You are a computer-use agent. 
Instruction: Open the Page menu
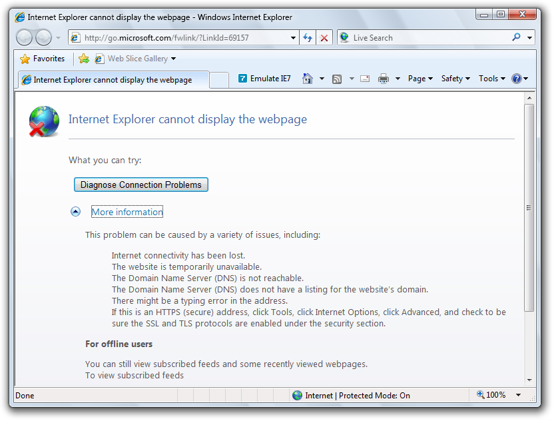click(x=420, y=79)
